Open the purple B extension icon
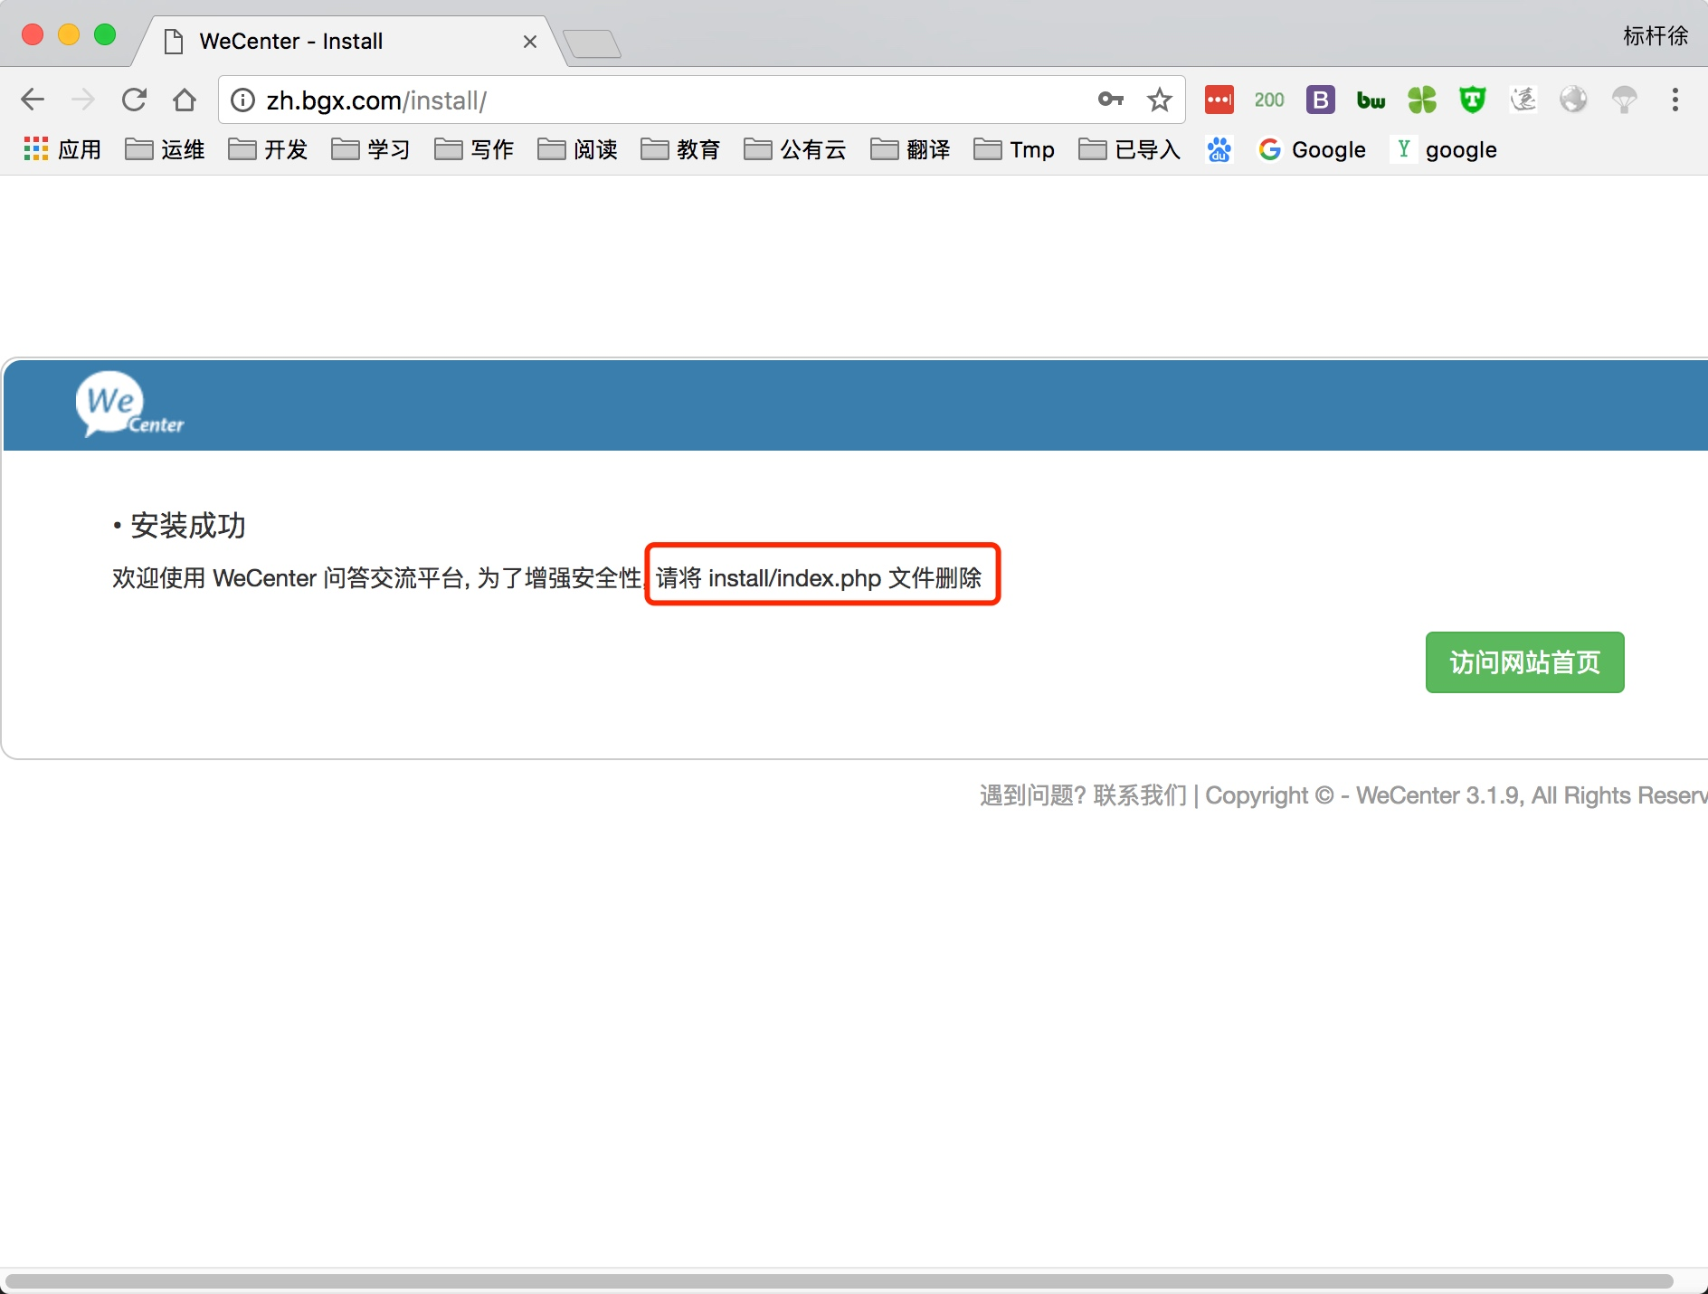Viewport: 1708px width, 1294px height. 1321,100
